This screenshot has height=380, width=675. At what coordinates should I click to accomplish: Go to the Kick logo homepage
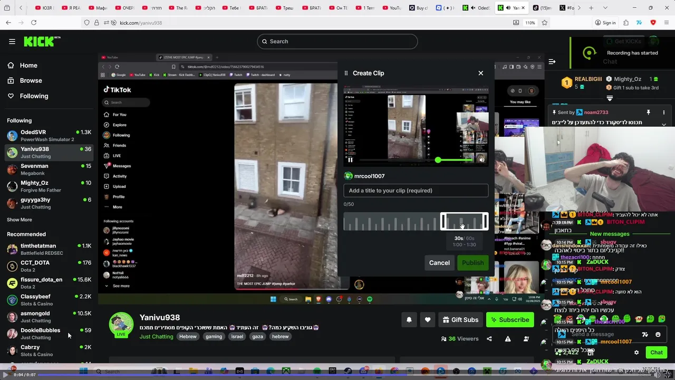click(42, 41)
